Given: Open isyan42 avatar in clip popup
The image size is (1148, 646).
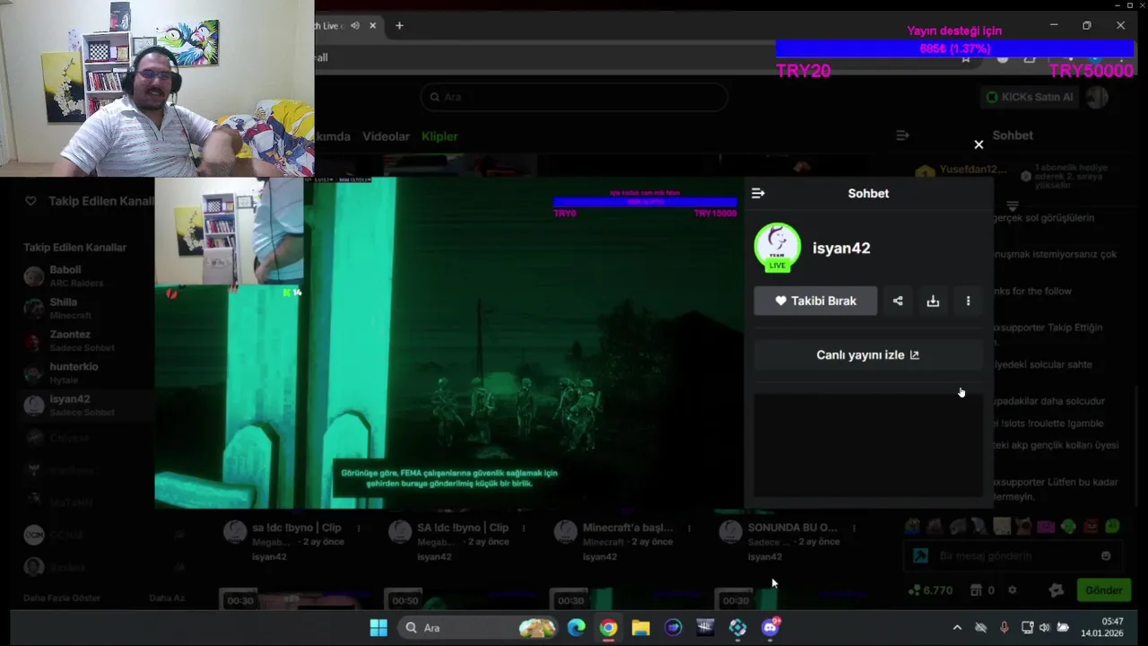Looking at the screenshot, I should point(778,248).
